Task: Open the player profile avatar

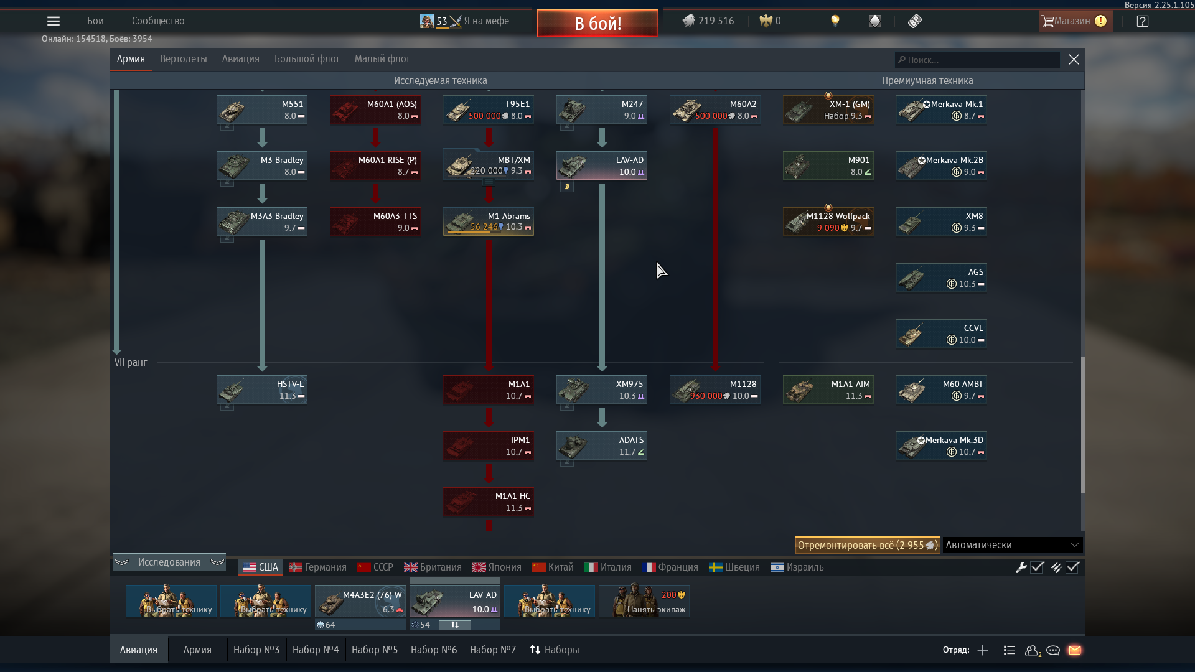Action: tap(426, 21)
